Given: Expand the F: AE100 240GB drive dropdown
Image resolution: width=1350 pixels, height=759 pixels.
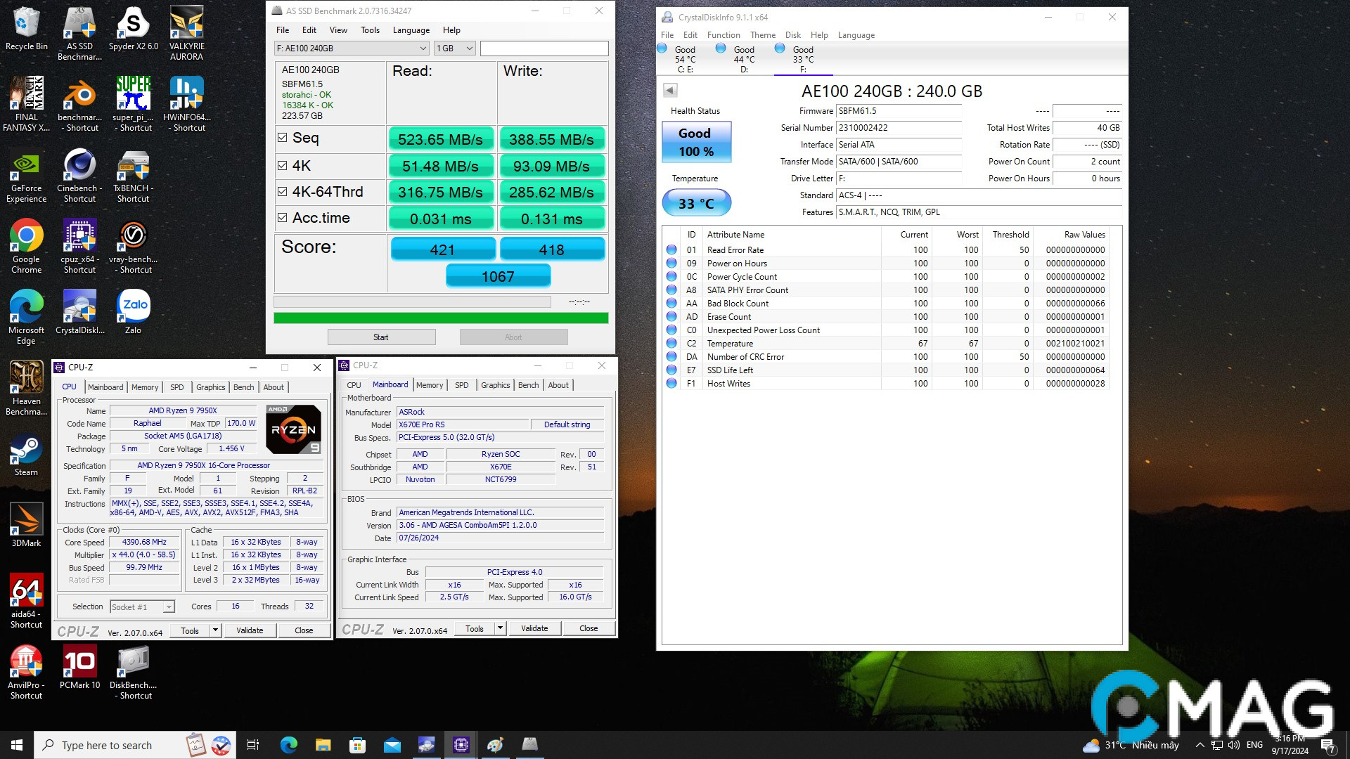Looking at the screenshot, I should pos(352,48).
